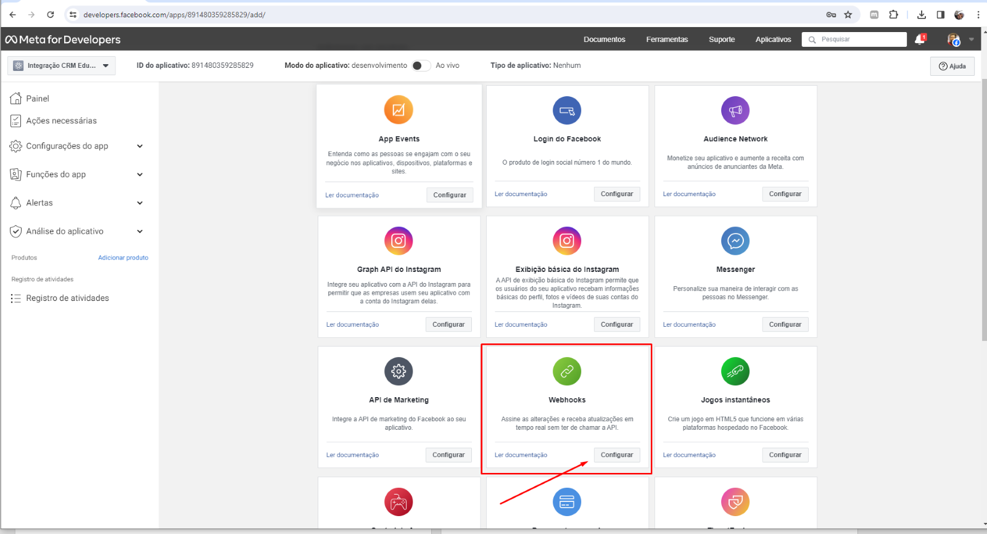Click the Messenger product icon
Screen dimensions: 987x534
tap(735, 241)
